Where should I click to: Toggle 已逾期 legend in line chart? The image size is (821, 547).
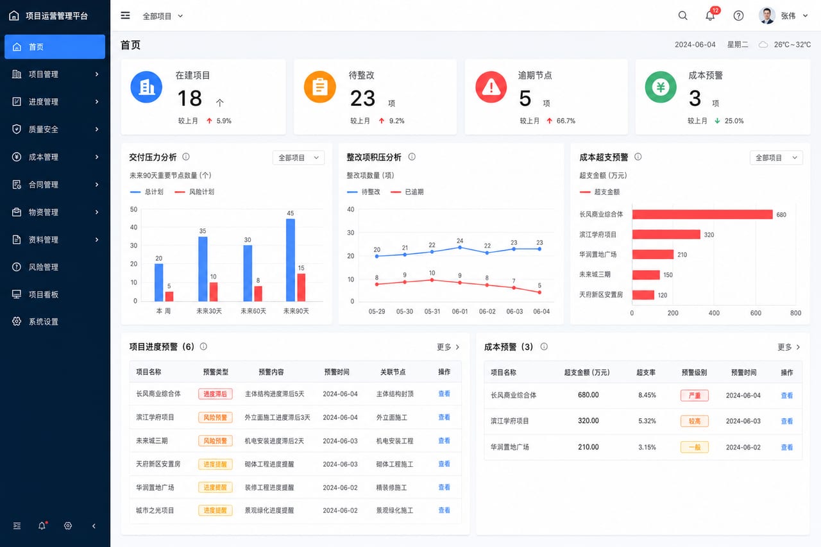click(406, 192)
